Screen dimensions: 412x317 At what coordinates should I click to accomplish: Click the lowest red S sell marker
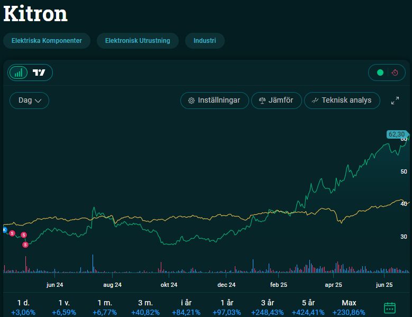(x=25, y=244)
